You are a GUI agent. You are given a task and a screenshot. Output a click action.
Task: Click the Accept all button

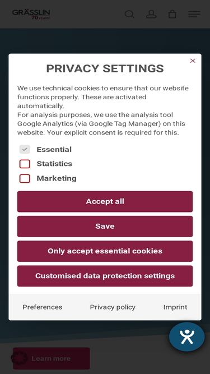[x=105, y=201]
